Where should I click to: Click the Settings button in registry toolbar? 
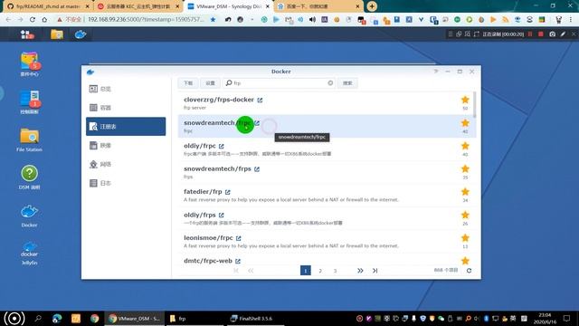(x=210, y=83)
